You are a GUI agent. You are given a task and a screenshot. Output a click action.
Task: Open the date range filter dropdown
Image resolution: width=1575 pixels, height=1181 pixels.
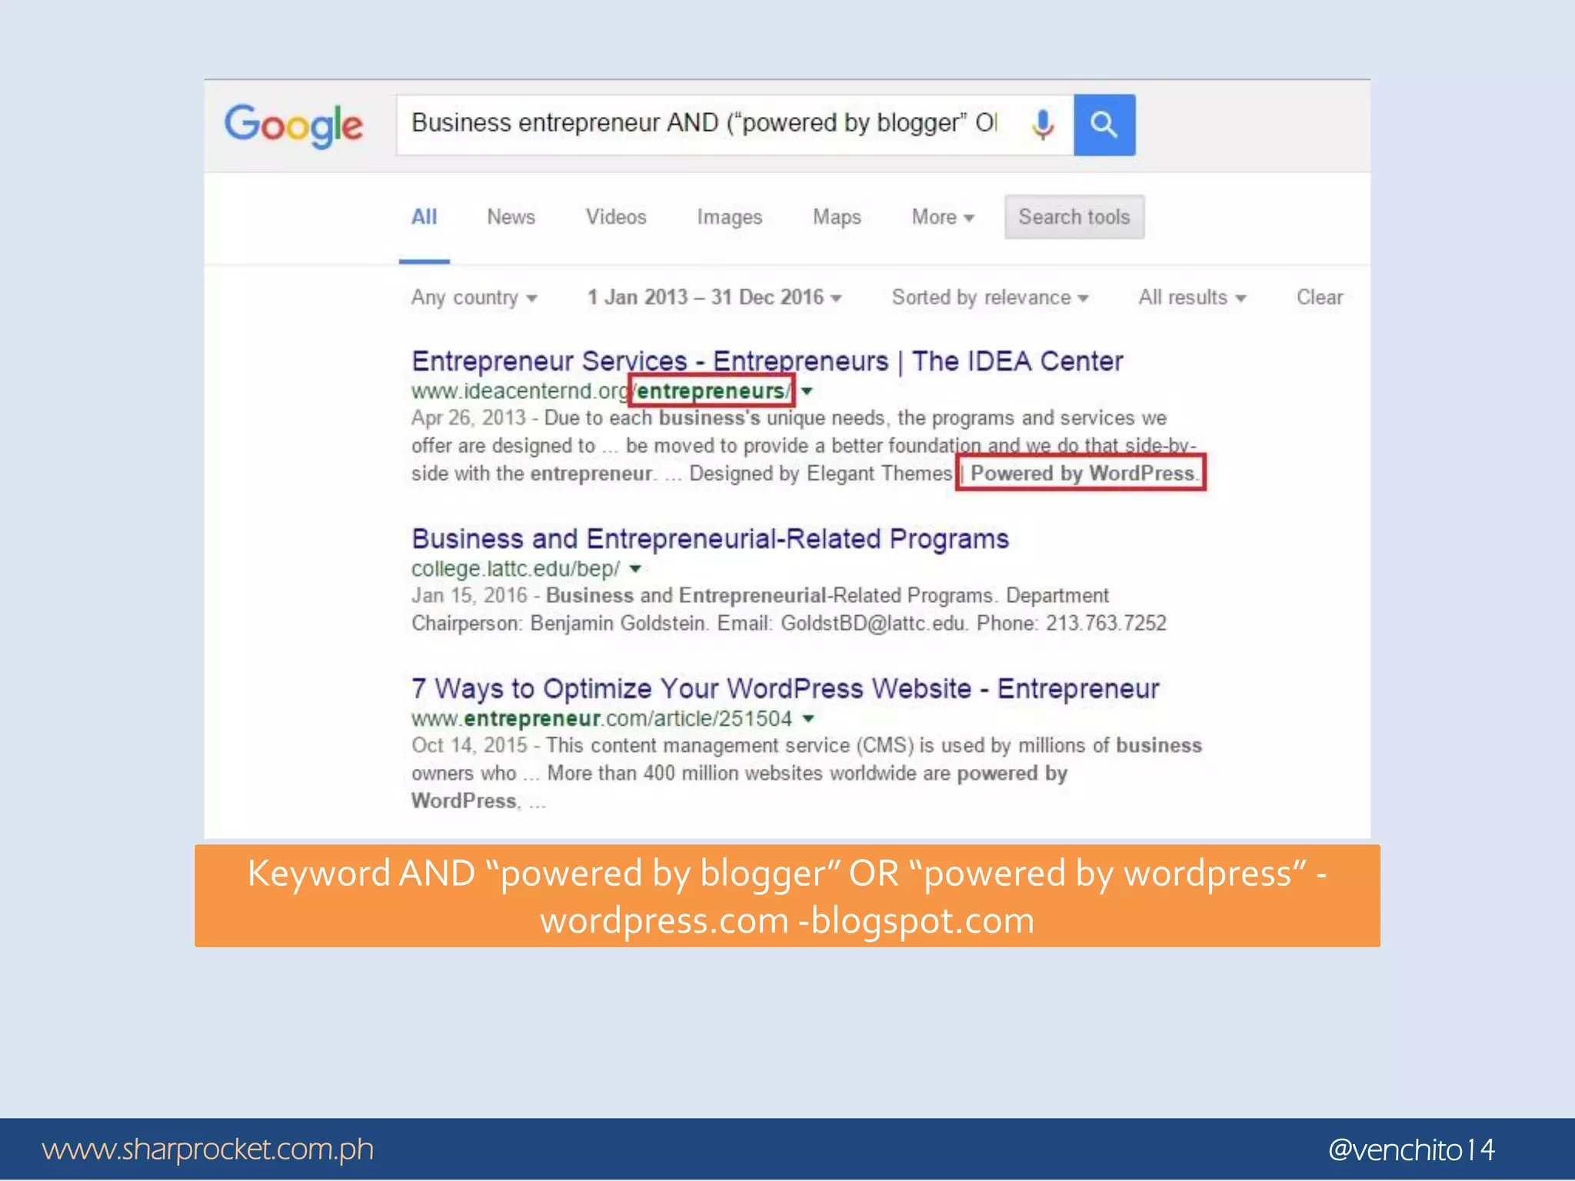pos(714,298)
